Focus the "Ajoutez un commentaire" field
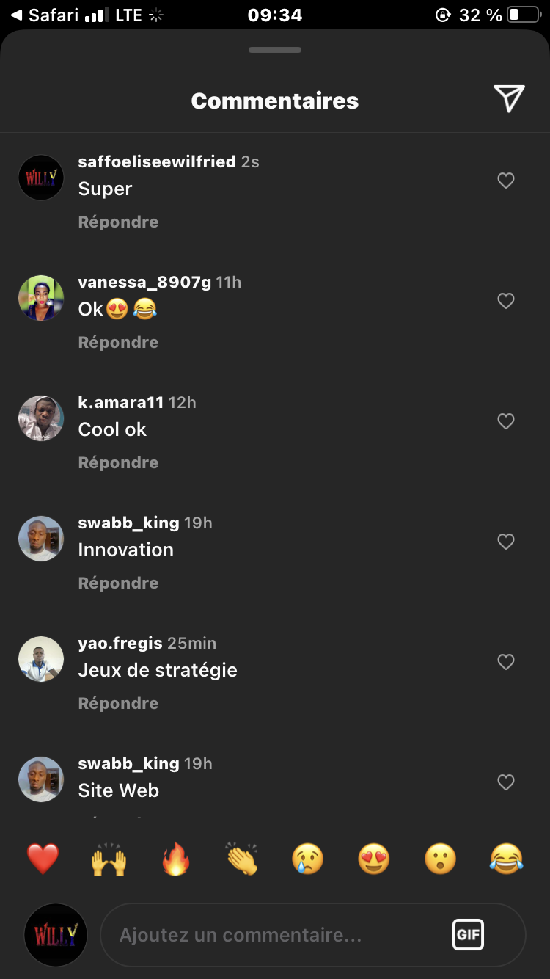 [271, 935]
